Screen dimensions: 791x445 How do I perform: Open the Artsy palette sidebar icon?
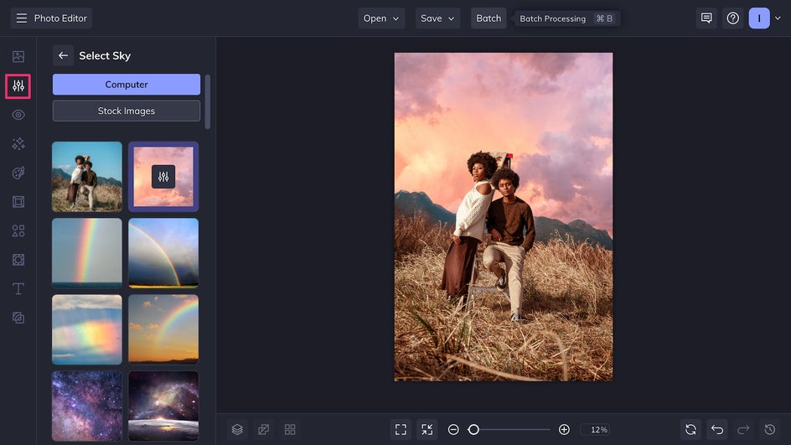tap(18, 173)
